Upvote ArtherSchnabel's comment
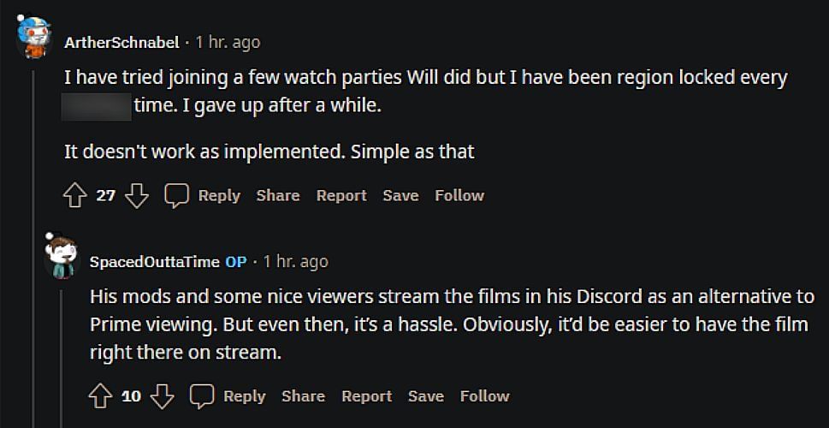The image size is (829, 428). (x=74, y=196)
